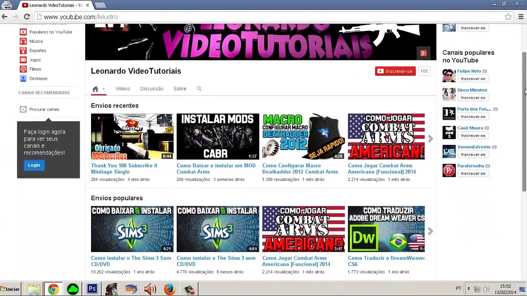Show next Envios recentes with arrow
Viewport: 527px width, 296px height.
tap(430, 139)
